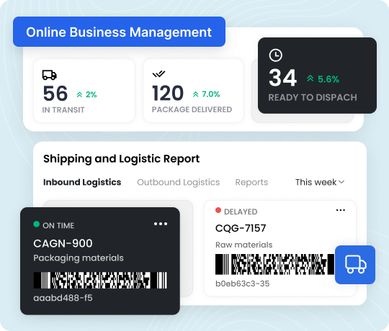The height and width of the screenshot is (331, 389).
Task: Click the 7.0% growth value
Action: (211, 94)
